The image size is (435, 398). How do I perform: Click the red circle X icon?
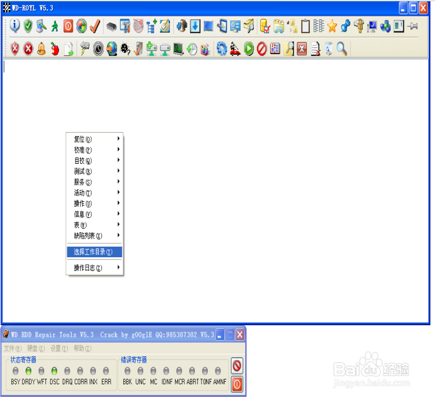click(x=28, y=49)
